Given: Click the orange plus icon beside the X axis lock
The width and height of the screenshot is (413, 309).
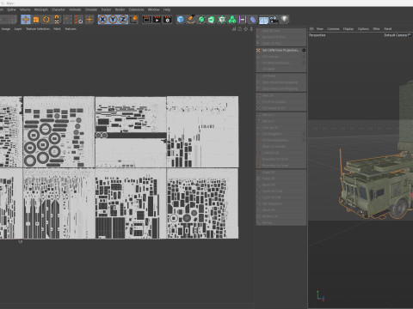Looking at the screenshot, I should point(89,20).
